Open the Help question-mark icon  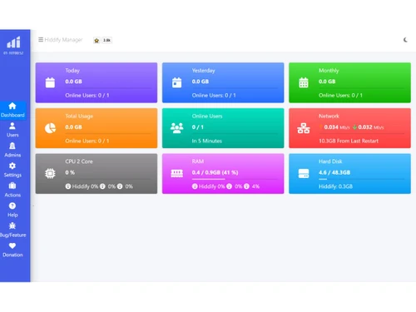click(12, 206)
